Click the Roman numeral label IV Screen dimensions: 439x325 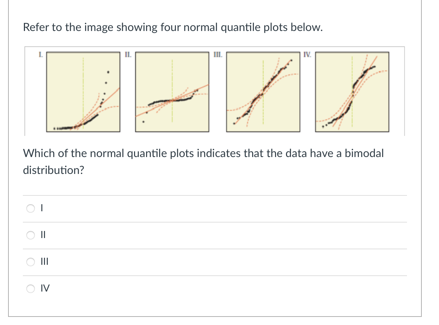[x=306, y=54]
